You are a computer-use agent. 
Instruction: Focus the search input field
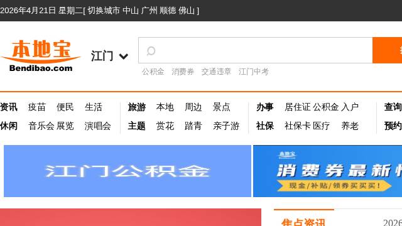tap(256, 50)
